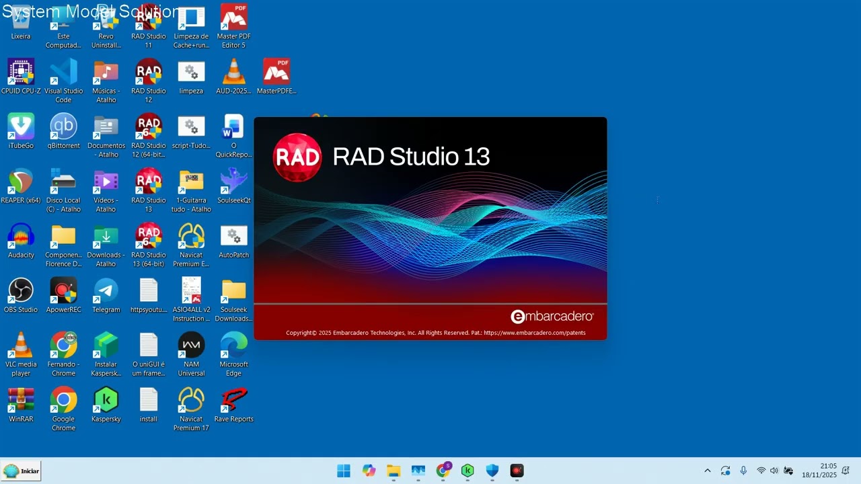The height and width of the screenshot is (484, 861).
Task: Select the O QuickRepo Word document
Action: click(233, 136)
